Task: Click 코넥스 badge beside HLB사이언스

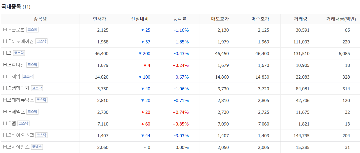Action: pos(37,147)
